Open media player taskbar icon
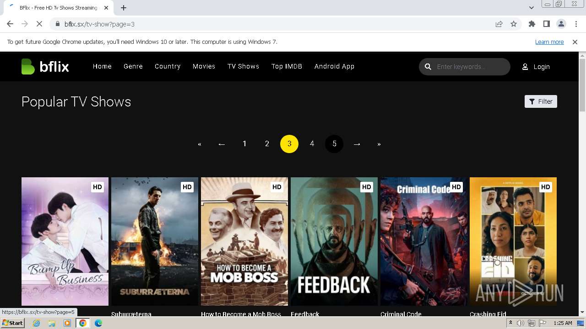The width and height of the screenshot is (586, 329). pyautogui.click(x=67, y=323)
